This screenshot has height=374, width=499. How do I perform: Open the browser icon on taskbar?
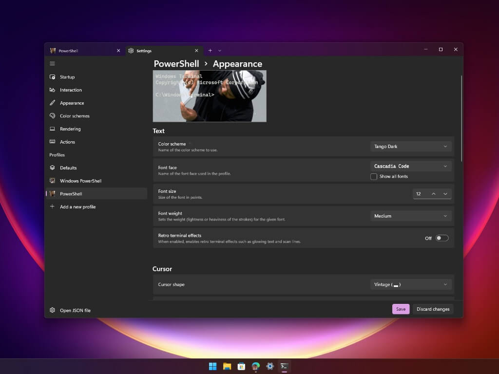click(255, 366)
